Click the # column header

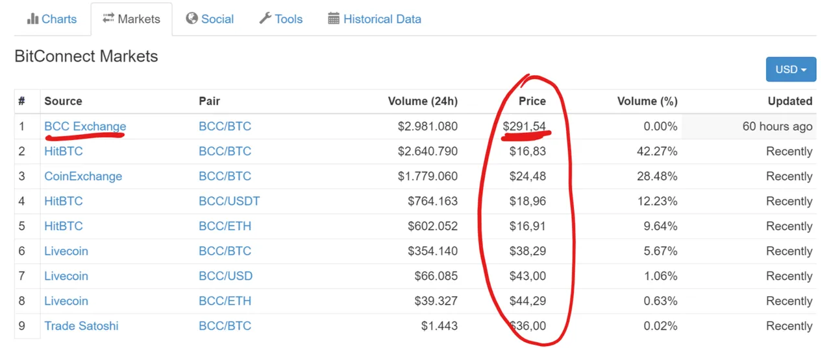point(21,101)
